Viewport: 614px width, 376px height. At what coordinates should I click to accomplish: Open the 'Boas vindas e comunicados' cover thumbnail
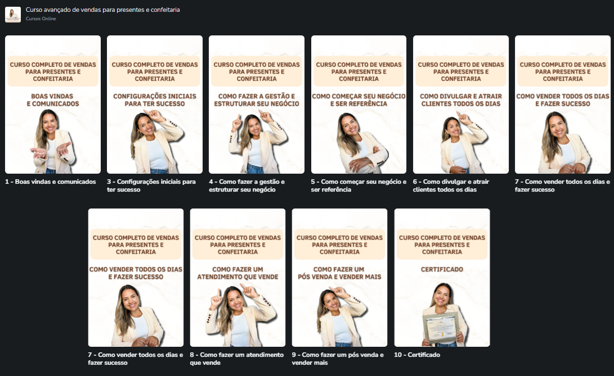[53, 105]
